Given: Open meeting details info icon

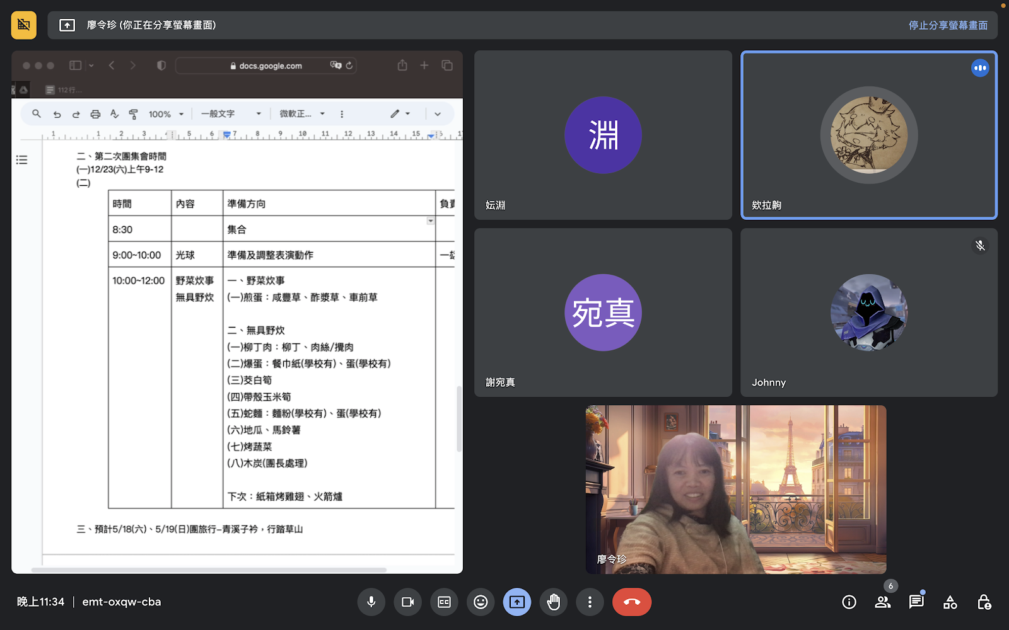Looking at the screenshot, I should pos(849,602).
